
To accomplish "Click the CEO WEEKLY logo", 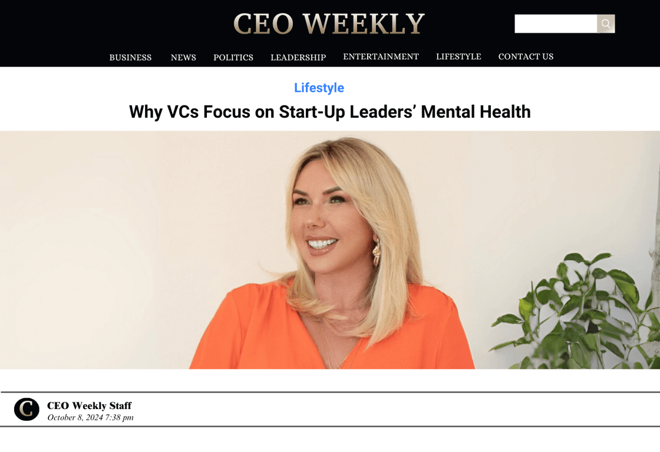I will click(329, 24).
